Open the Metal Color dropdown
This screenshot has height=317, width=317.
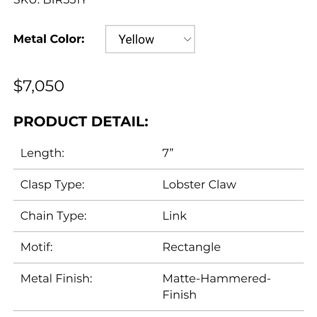pos(150,39)
